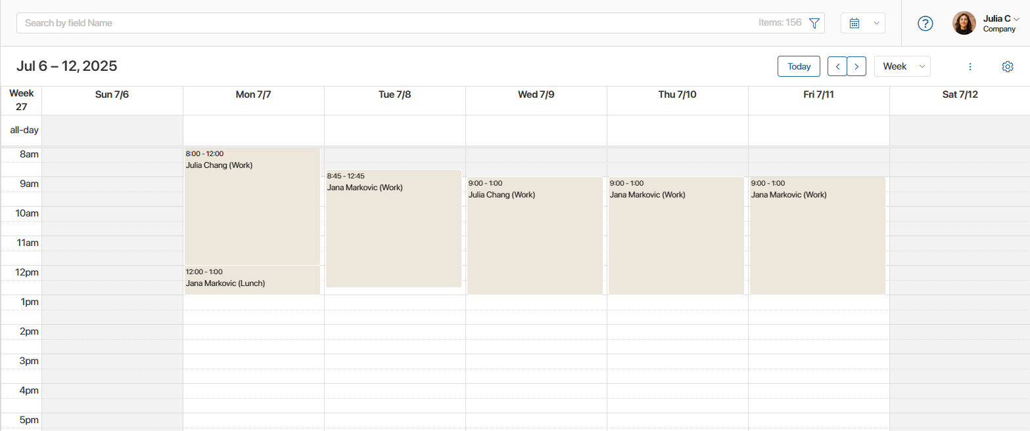Viewport: 1030px width, 431px height.
Task: Click the Today button
Action: click(x=798, y=66)
